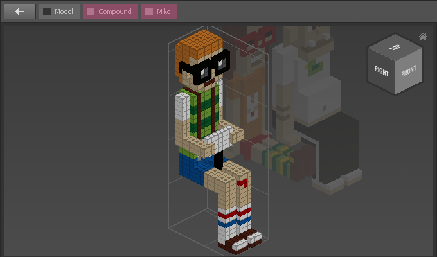
Task: Switch to TOP view on view cube
Action: (x=394, y=48)
